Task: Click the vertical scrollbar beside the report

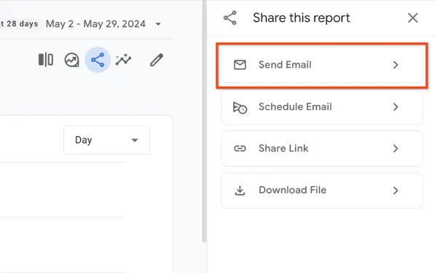Action: (205, 121)
